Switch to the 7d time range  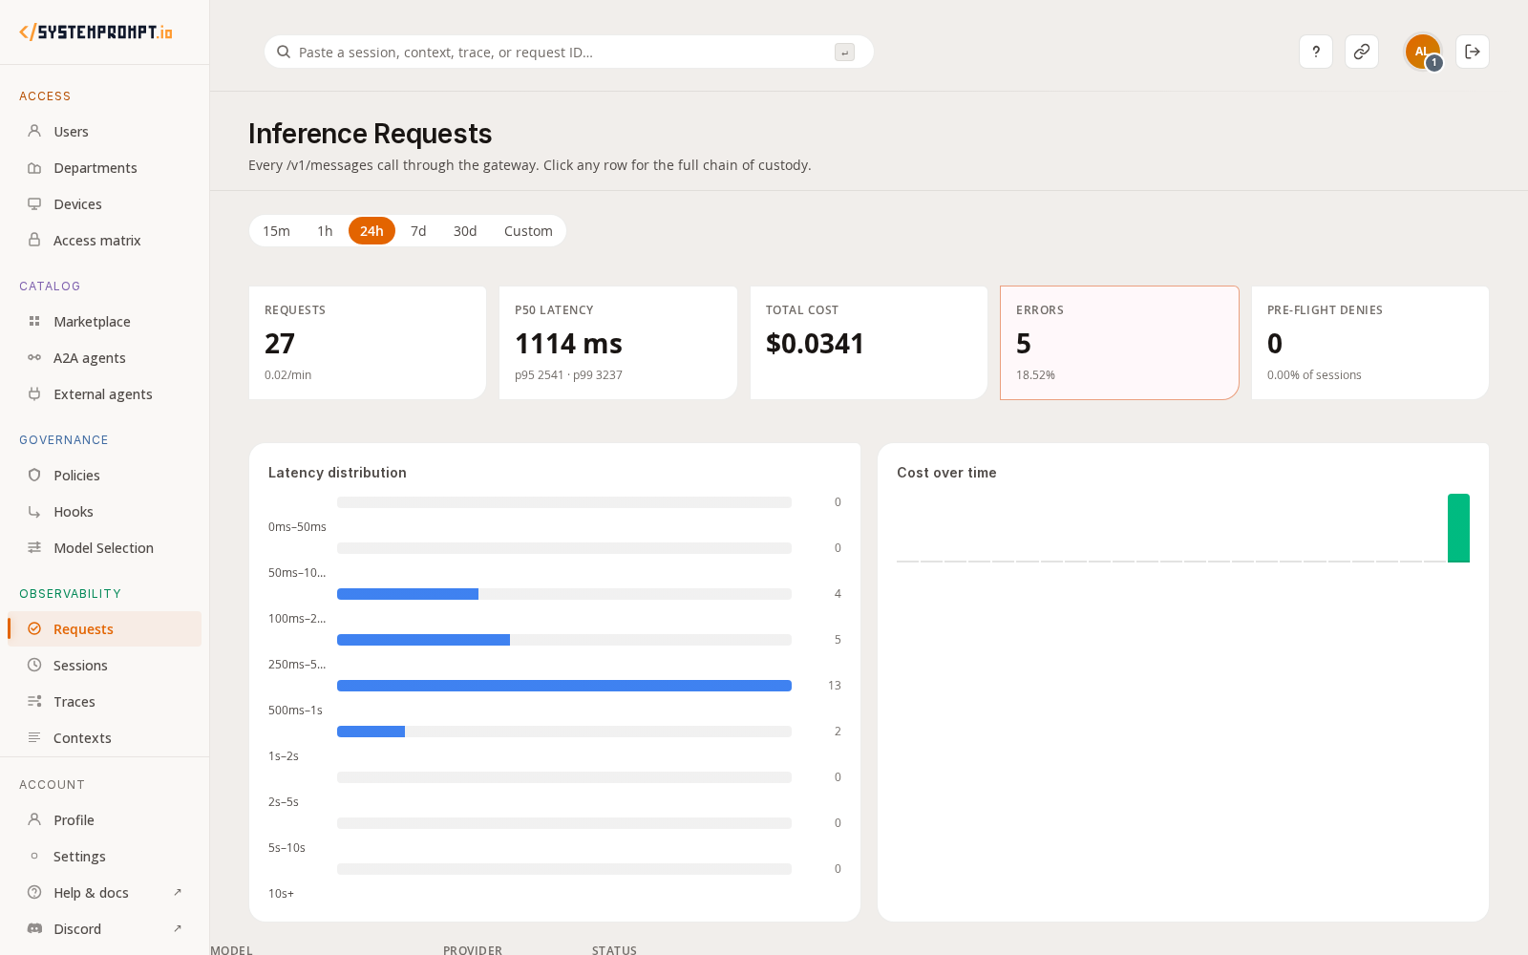[x=418, y=231]
